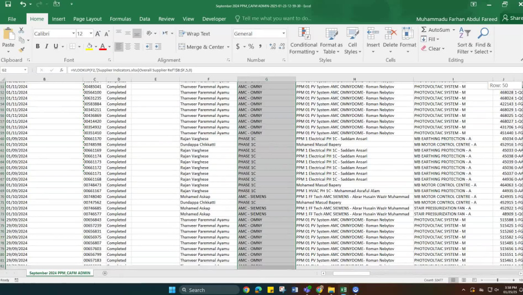Click Insert Function fx icon
The image size is (523, 295).
coord(61,70)
